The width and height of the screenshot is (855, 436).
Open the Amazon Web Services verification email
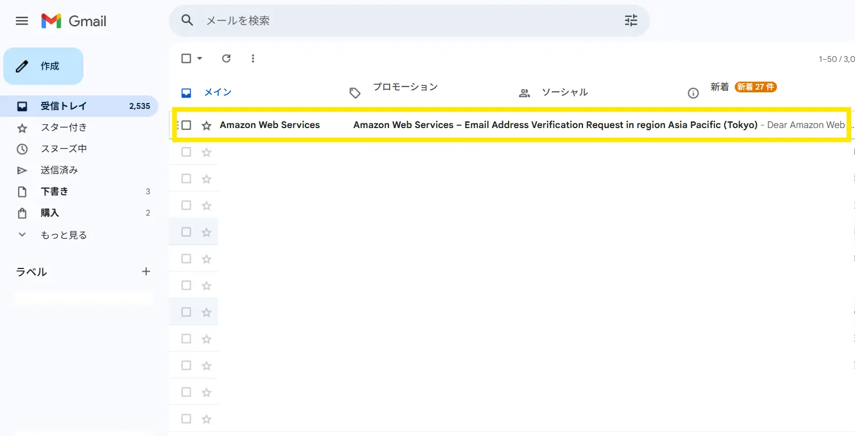[x=555, y=125]
